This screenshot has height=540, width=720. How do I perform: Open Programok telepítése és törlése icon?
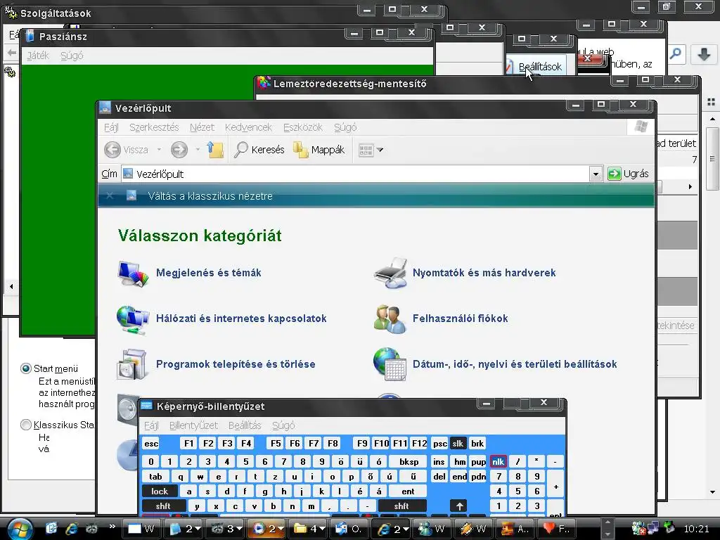tap(132, 365)
